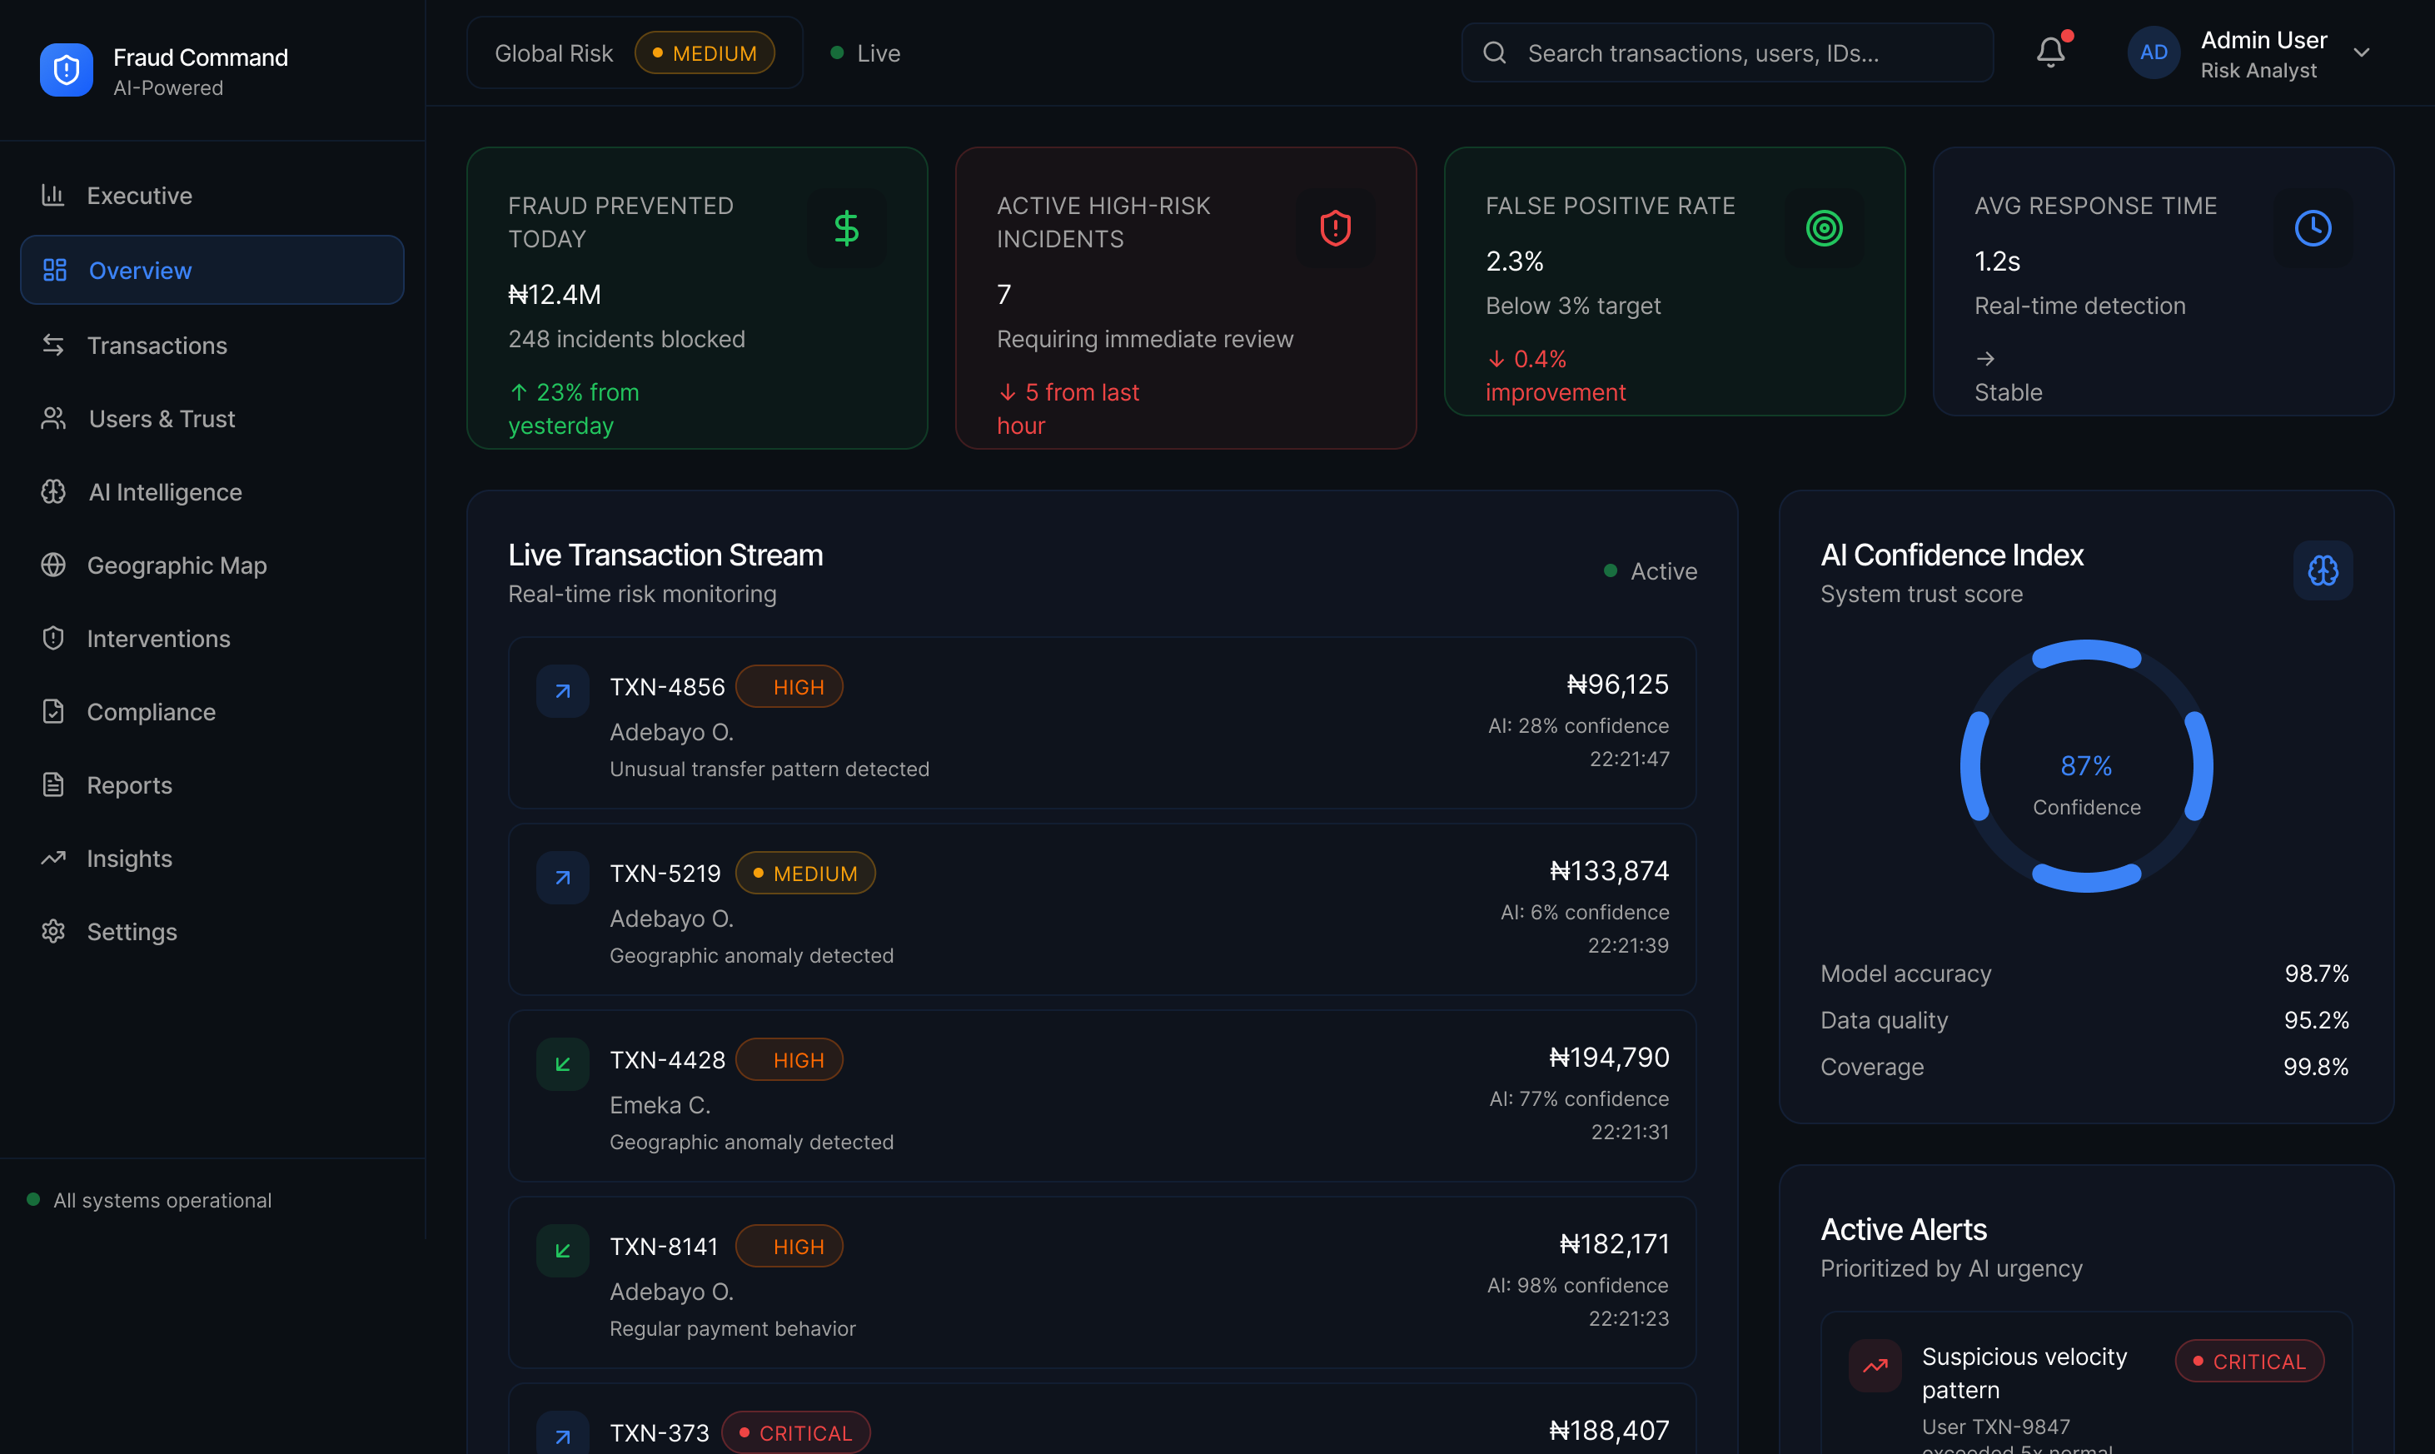Viewport: 2435px width, 1454px height.
Task: Expand the Admin User dropdown chevron
Action: click(2362, 53)
